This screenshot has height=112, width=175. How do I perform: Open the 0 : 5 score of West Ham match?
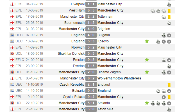pyautogui.click(x=91, y=10)
